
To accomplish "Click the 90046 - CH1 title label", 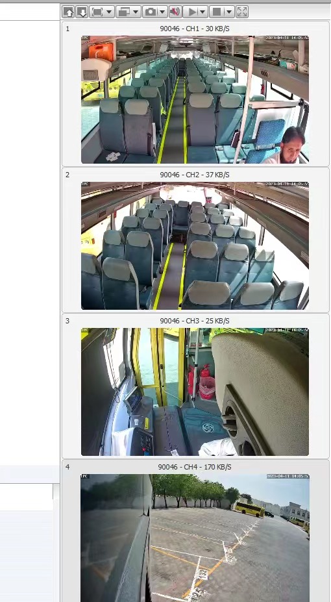I will click(195, 29).
